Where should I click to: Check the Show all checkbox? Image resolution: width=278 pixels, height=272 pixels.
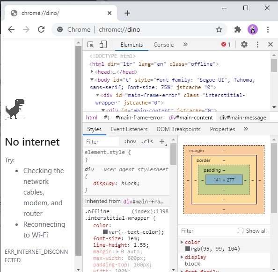coord(241,230)
